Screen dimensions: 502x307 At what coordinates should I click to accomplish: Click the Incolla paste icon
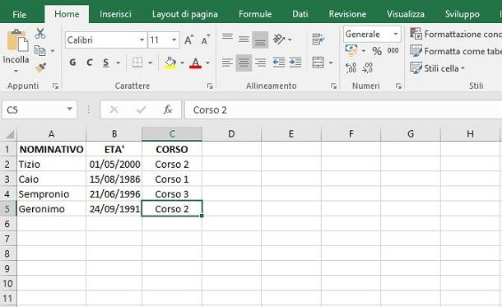17,41
